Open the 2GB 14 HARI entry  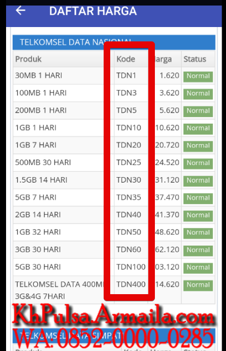pyautogui.click(x=38, y=215)
